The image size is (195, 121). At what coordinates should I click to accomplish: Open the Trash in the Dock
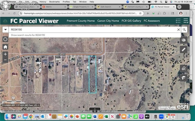pyautogui.click(x=187, y=116)
